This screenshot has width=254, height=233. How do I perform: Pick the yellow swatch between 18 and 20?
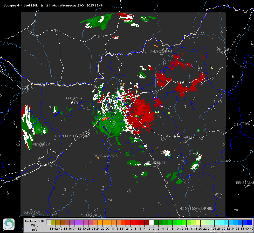point(198,222)
